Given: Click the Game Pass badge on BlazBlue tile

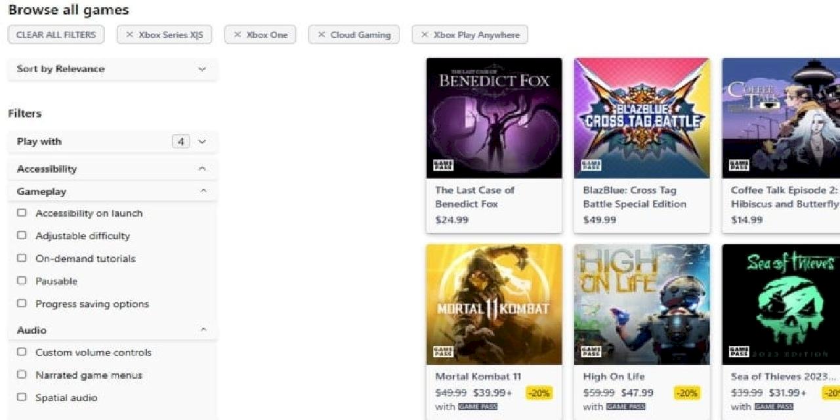Looking at the screenshot, I should click(592, 164).
